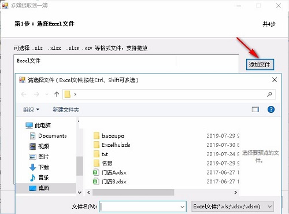
Task: Click the search magnifier icon
Action: tap(269, 94)
